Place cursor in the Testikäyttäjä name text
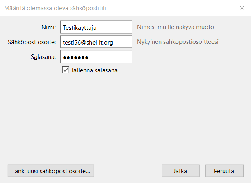 (x=80, y=28)
